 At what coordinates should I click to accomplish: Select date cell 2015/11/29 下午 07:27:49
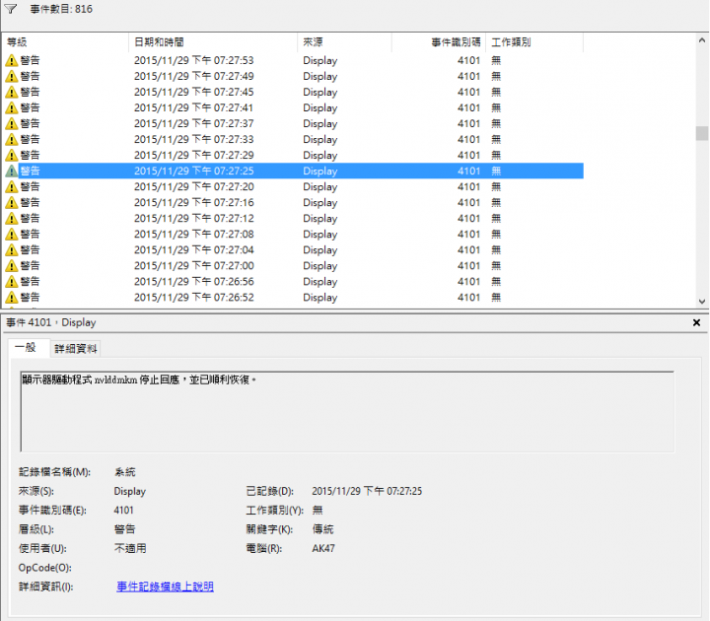click(x=194, y=76)
